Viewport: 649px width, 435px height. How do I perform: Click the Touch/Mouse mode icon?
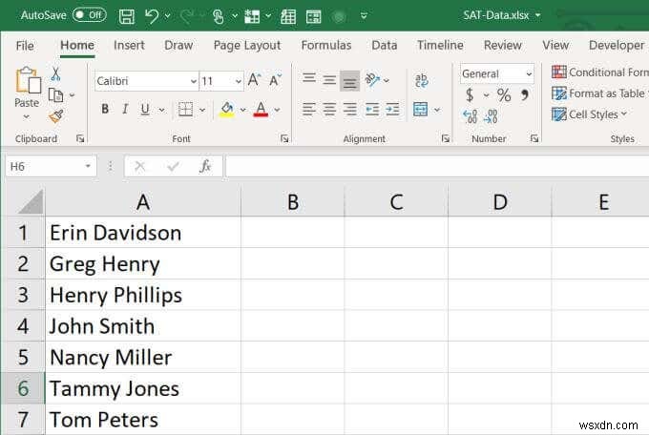click(x=218, y=16)
